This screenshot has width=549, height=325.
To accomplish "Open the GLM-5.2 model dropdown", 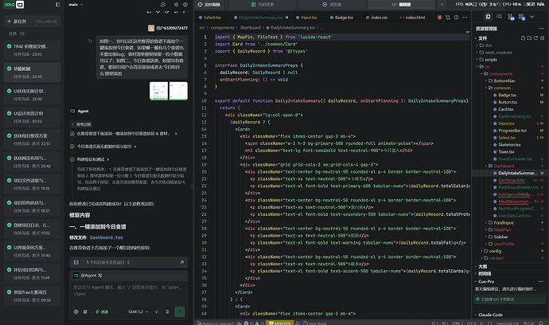I will click(x=138, y=311).
